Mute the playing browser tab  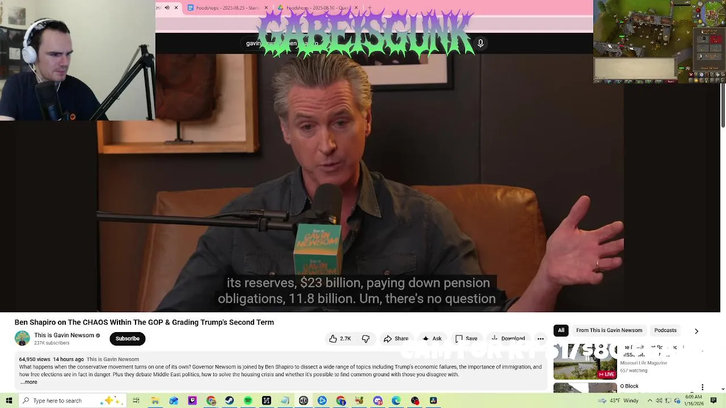tap(167, 8)
